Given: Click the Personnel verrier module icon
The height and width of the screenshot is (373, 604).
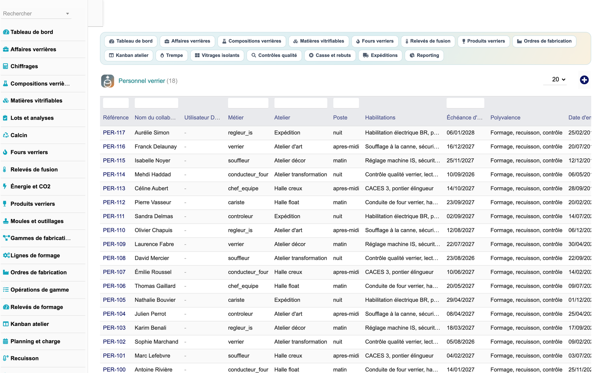Looking at the screenshot, I should coord(107,81).
